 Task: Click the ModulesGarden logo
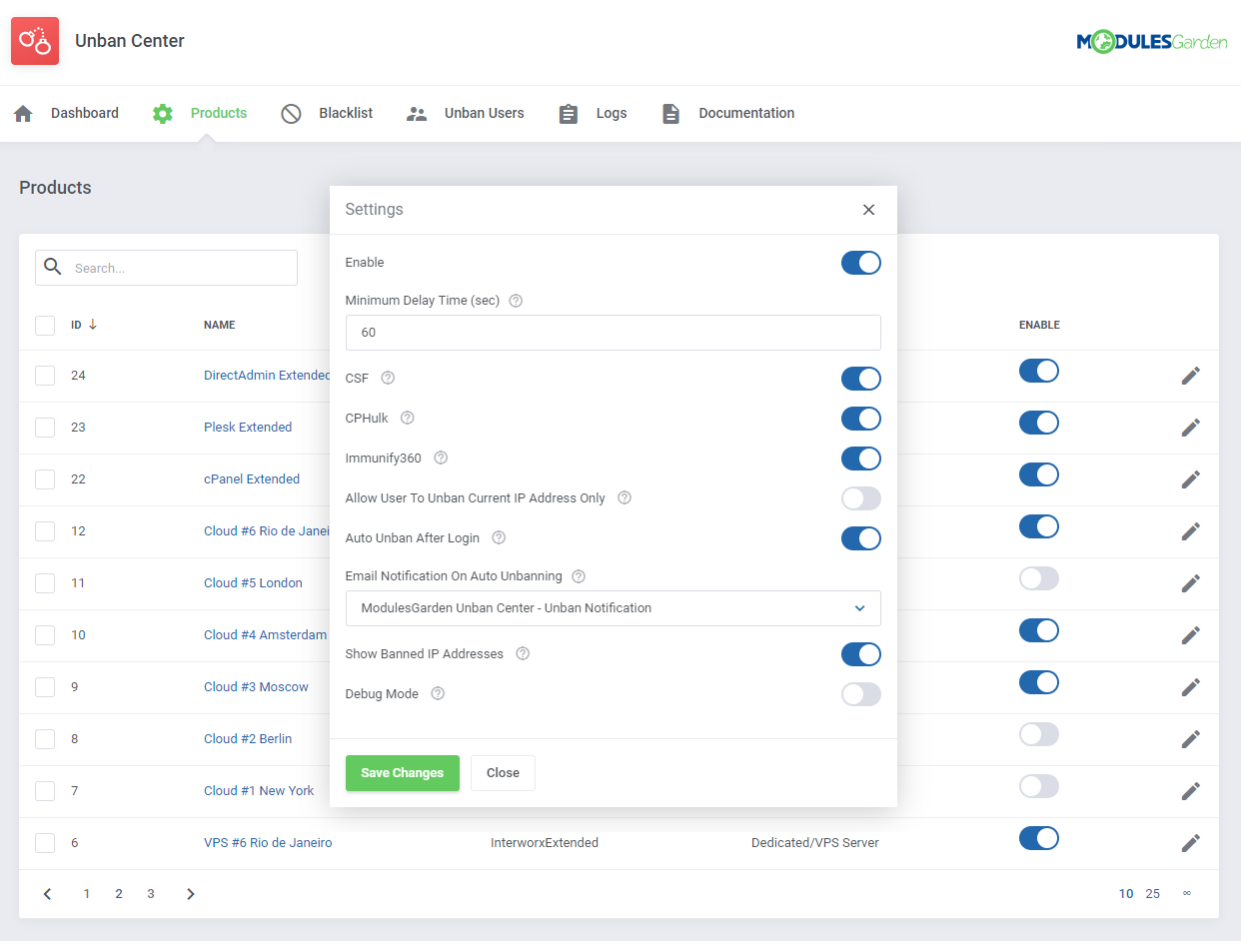[x=1151, y=41]
